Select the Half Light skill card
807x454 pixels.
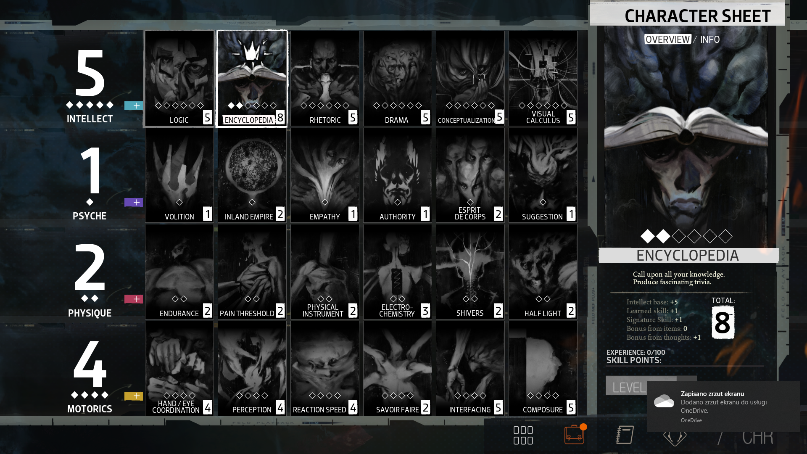543,272
